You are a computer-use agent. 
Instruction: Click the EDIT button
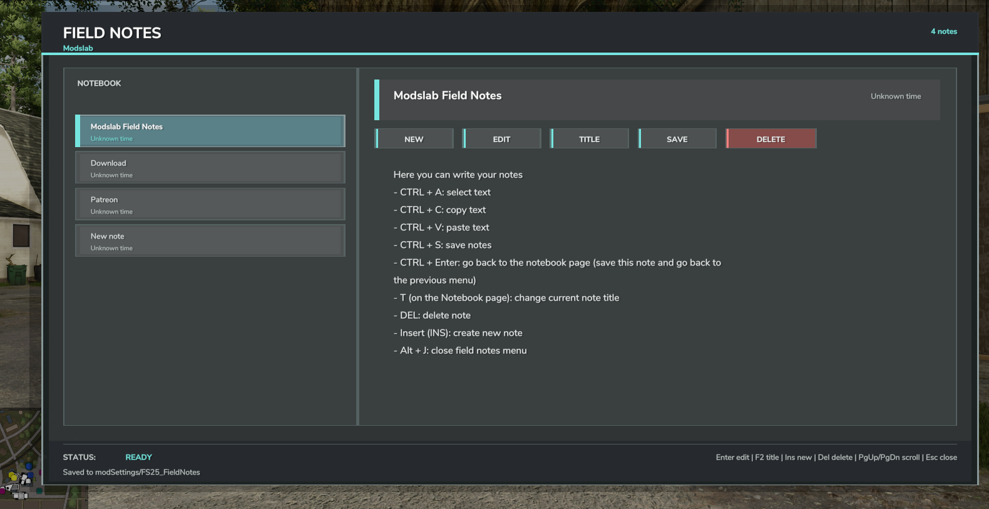coord(501,138)
